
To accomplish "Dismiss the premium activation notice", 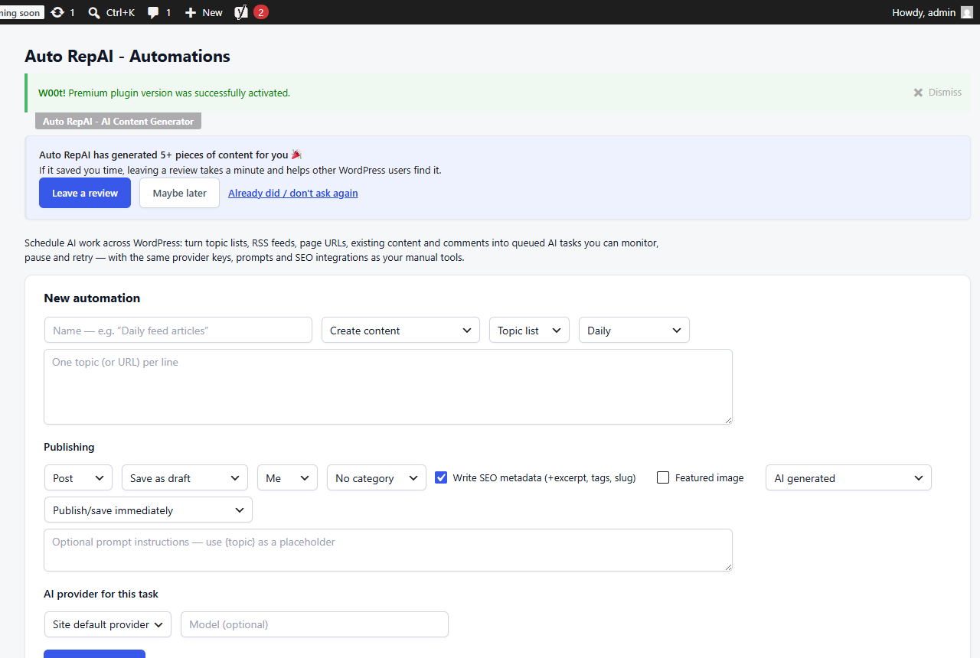I will [937, 93].
